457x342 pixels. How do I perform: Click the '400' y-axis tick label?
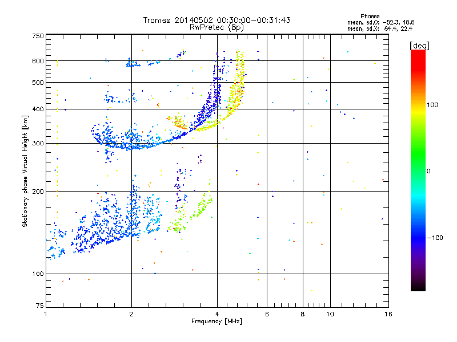tap(38, 109)
